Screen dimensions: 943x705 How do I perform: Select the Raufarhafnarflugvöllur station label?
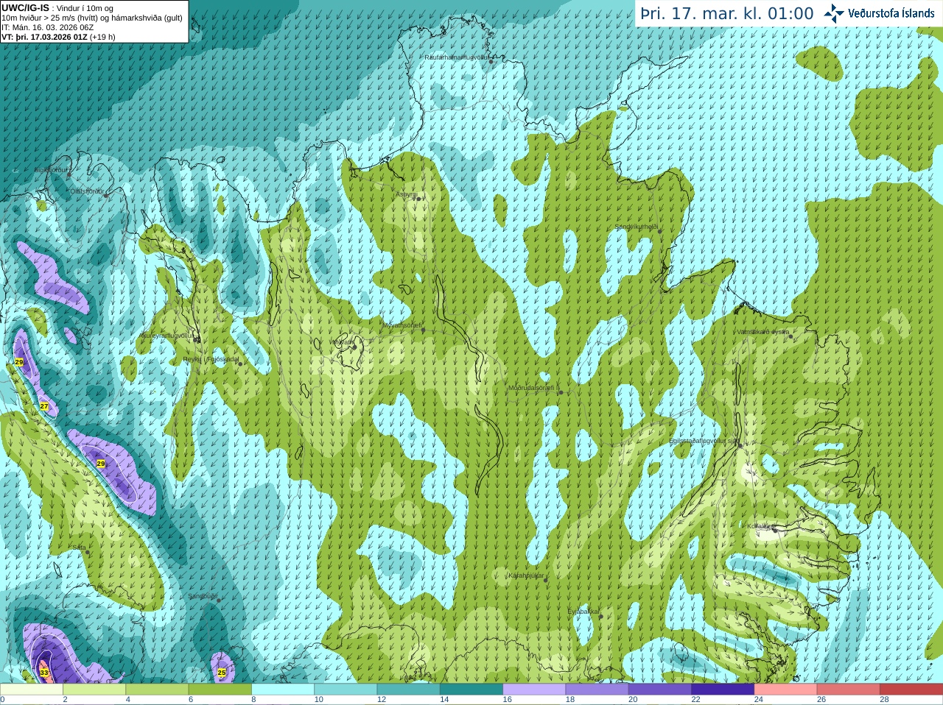(x=457, y=57)
